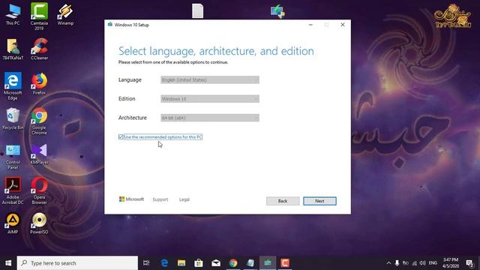Open This PC desktop icon
The width and height of the screenshot is (480, 270).
point(13,14)
